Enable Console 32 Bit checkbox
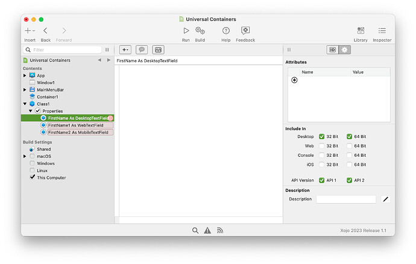The height and width of the screenshot is (264, 416). pos(321,155)
